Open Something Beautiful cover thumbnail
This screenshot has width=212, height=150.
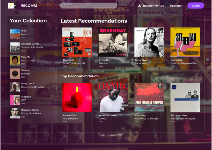pos(15,87)
